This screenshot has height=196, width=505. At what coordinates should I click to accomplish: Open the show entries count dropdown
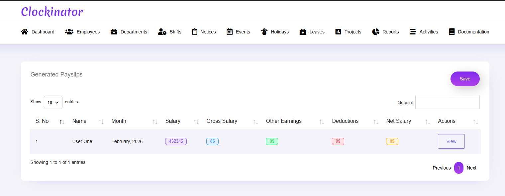(53, 102)
